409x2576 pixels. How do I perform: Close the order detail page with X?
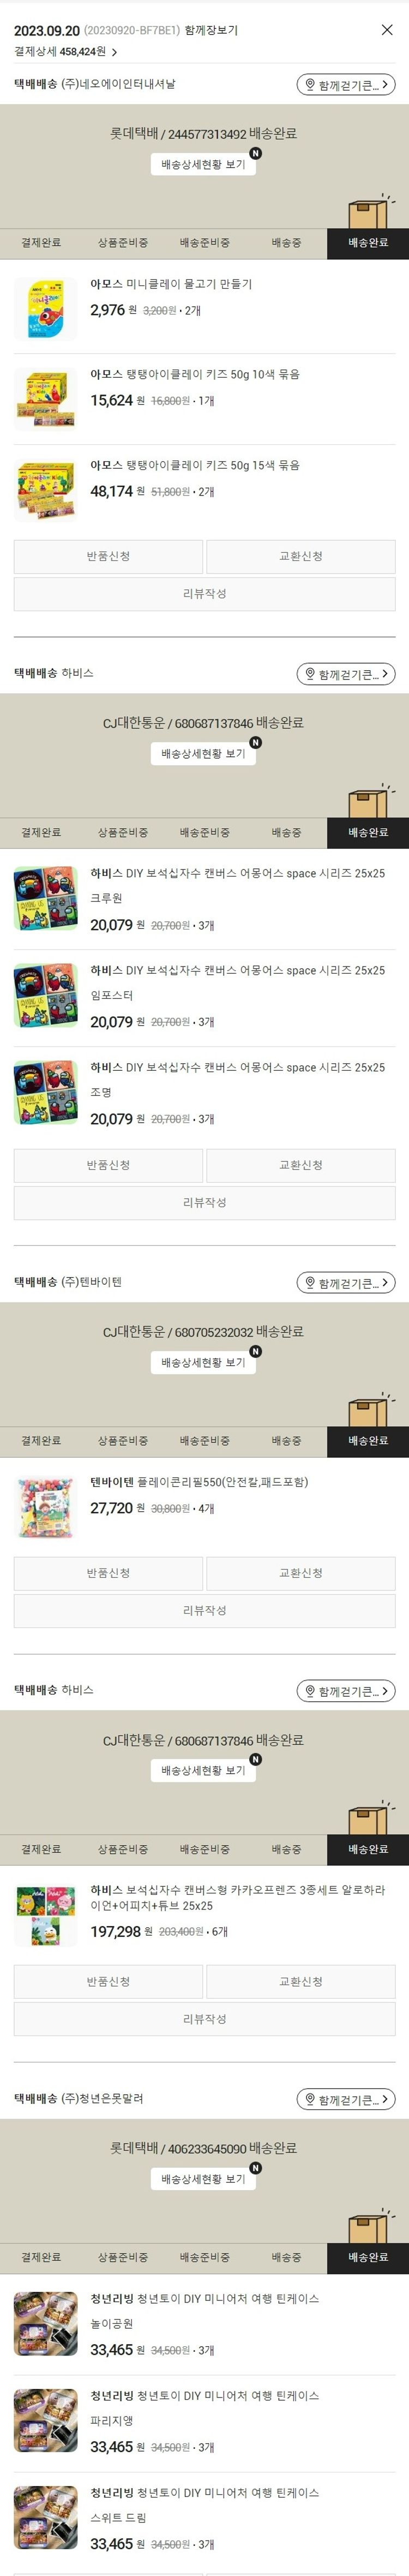click(387, 30)
